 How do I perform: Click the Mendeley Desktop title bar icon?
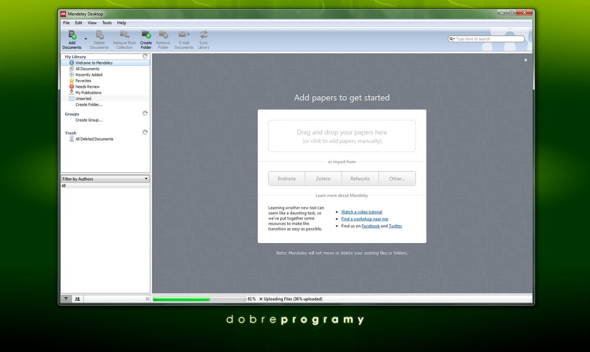click(x=64, y=14)
